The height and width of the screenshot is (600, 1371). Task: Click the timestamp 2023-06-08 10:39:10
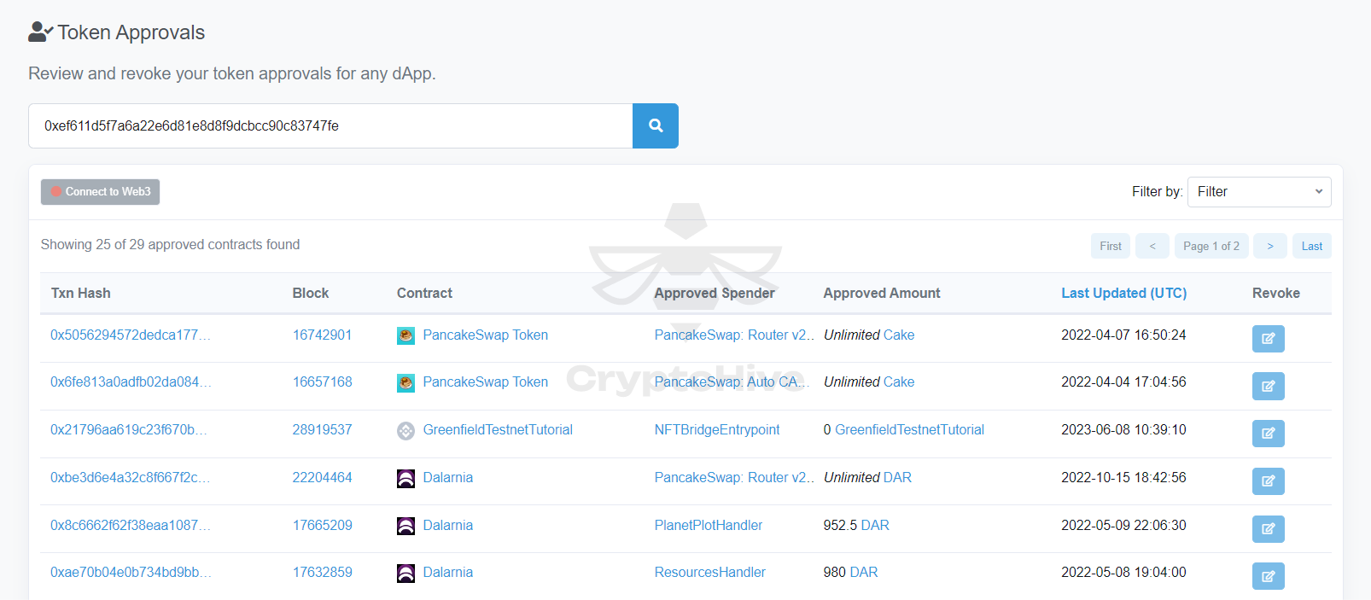pyautogui.click(x=1123, y=429)
